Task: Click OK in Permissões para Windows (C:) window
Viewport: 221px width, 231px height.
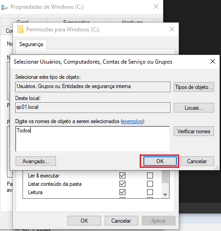Action: coord(84,221)
